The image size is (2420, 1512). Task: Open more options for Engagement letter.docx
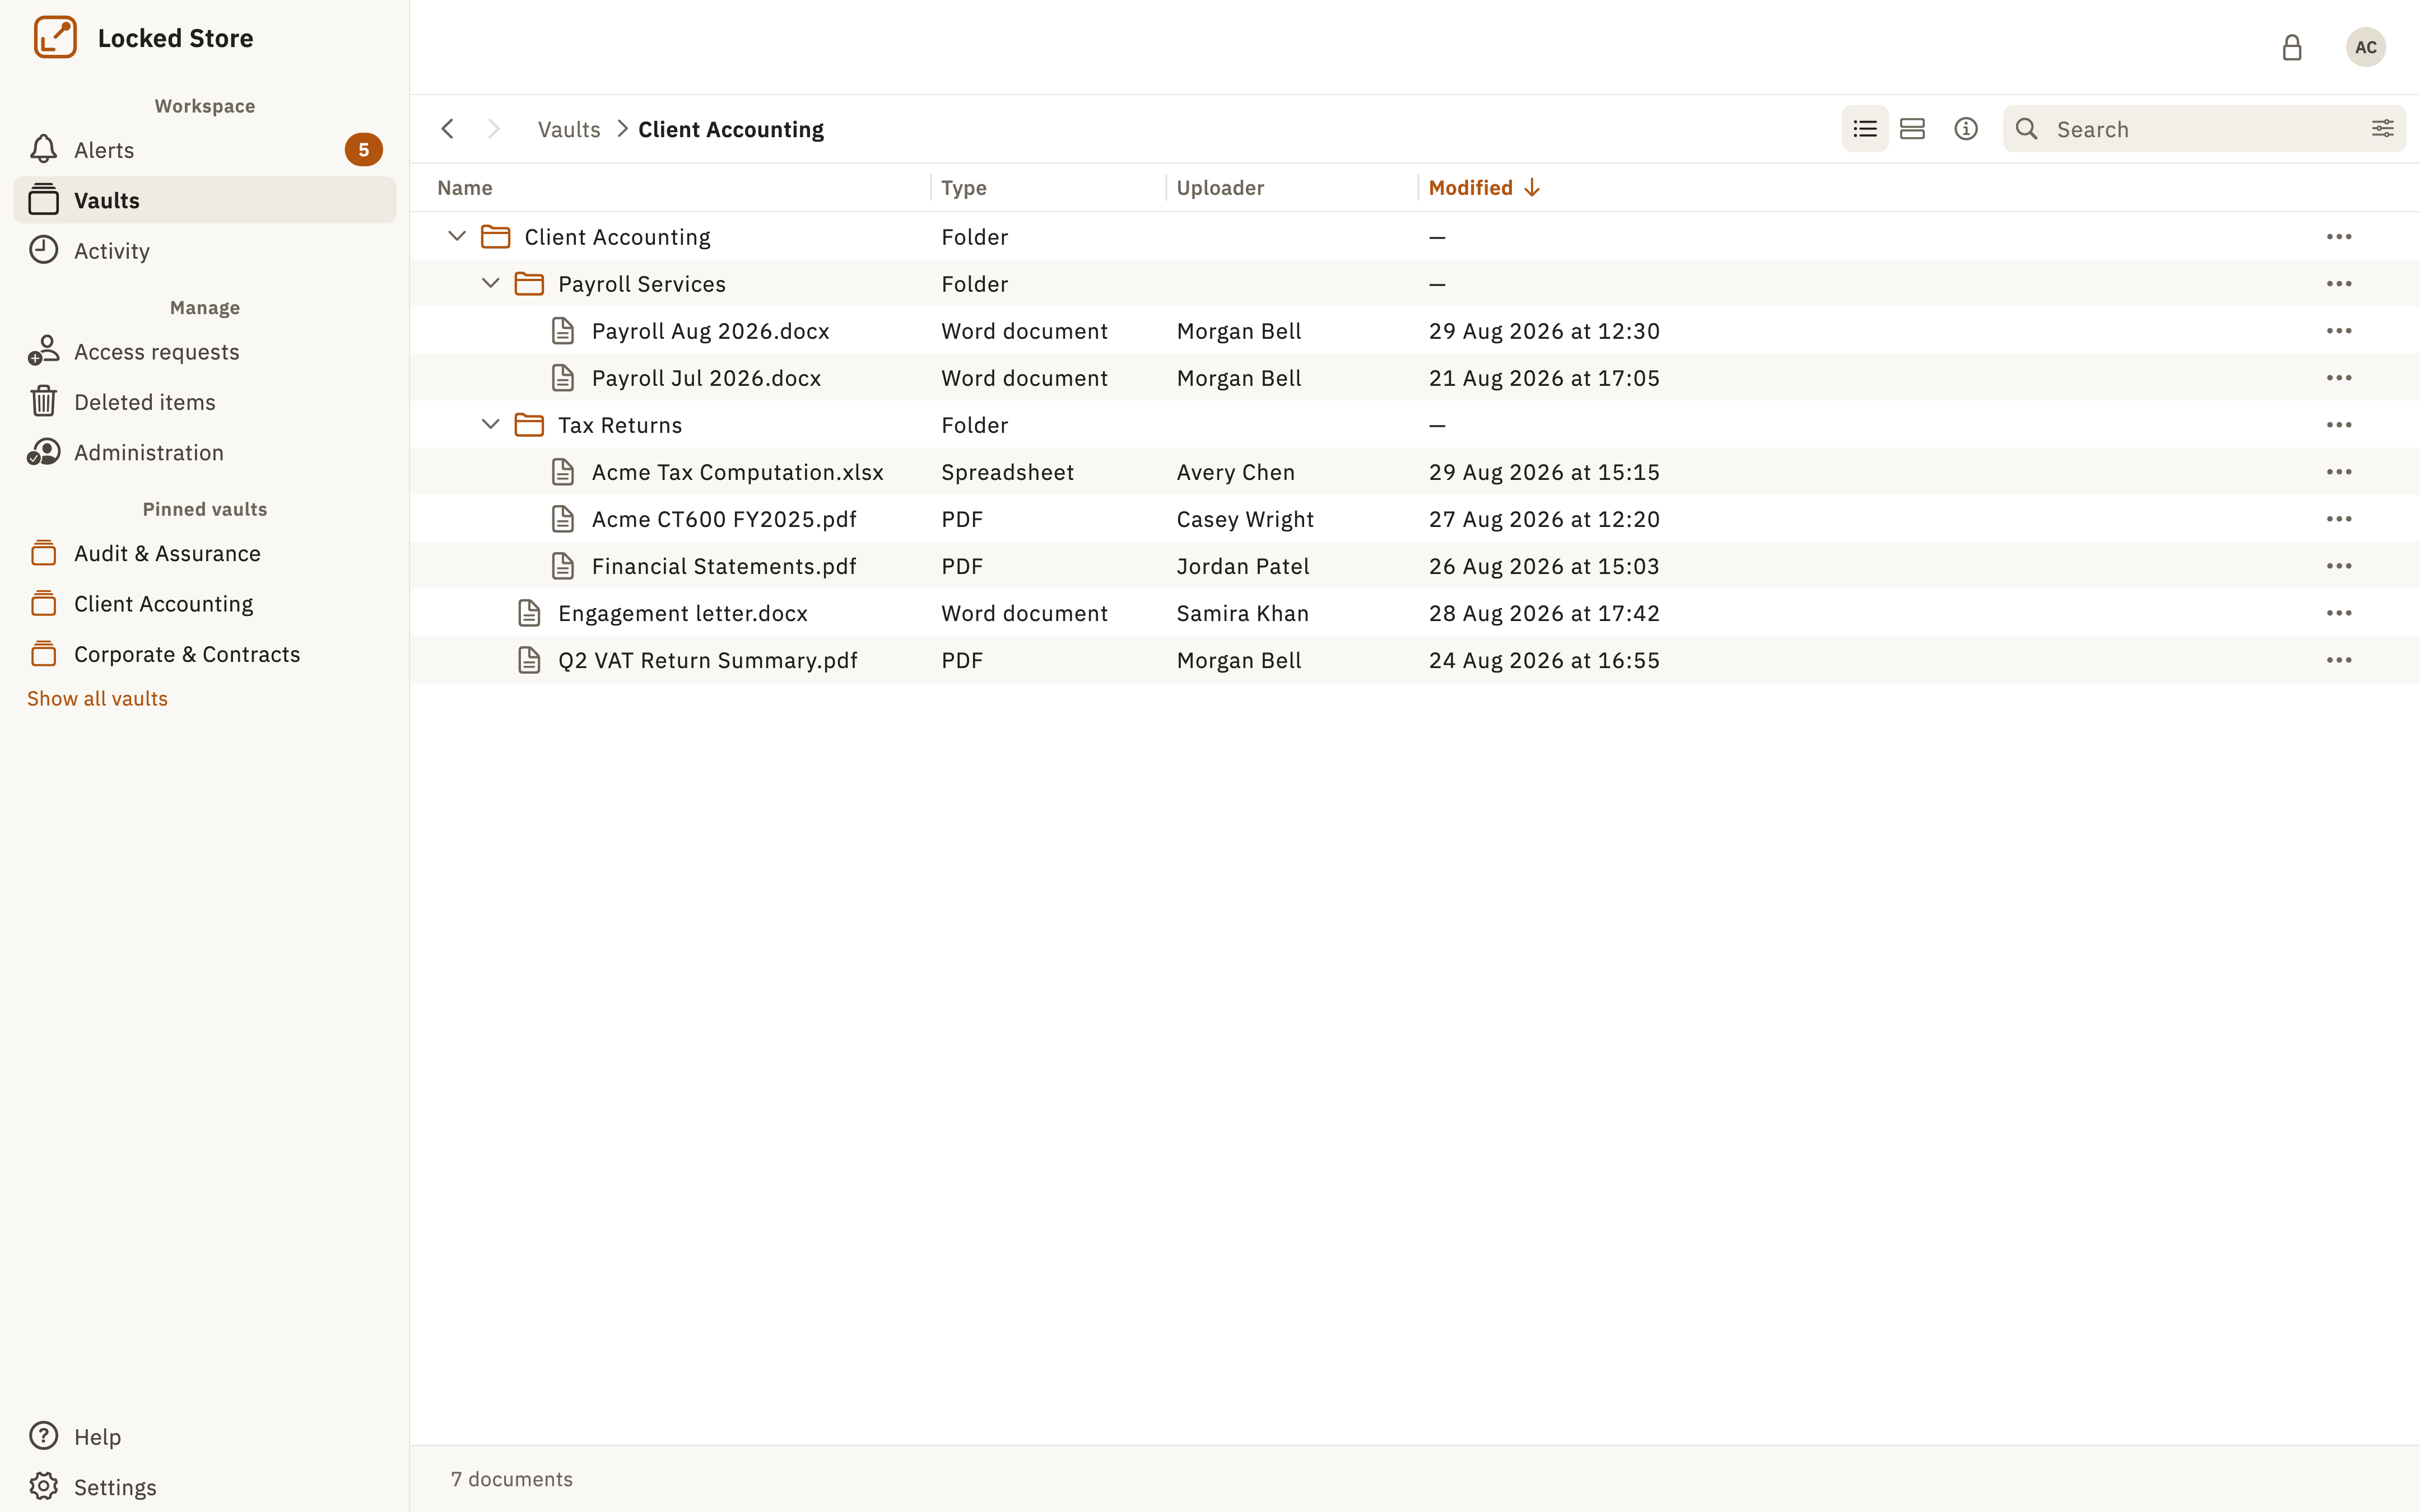coord(2339,613)
